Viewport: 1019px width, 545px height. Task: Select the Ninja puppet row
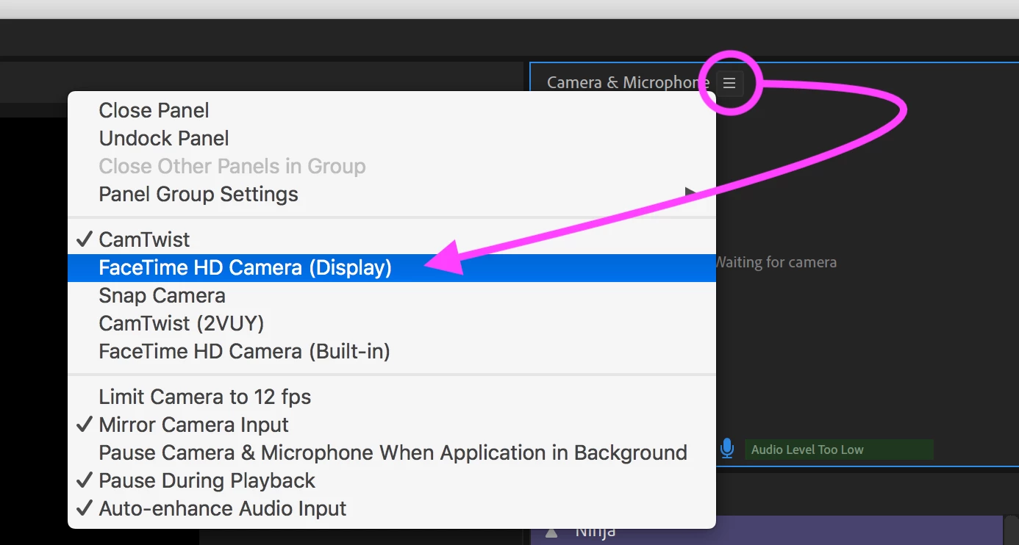[x=766, y=530]
